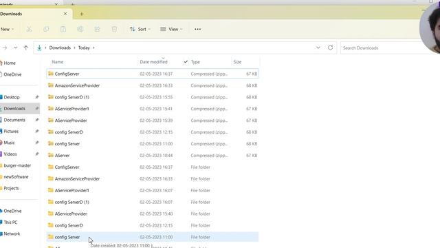Click zipped AmazonServiceProvider folder icon

[50, 85]
